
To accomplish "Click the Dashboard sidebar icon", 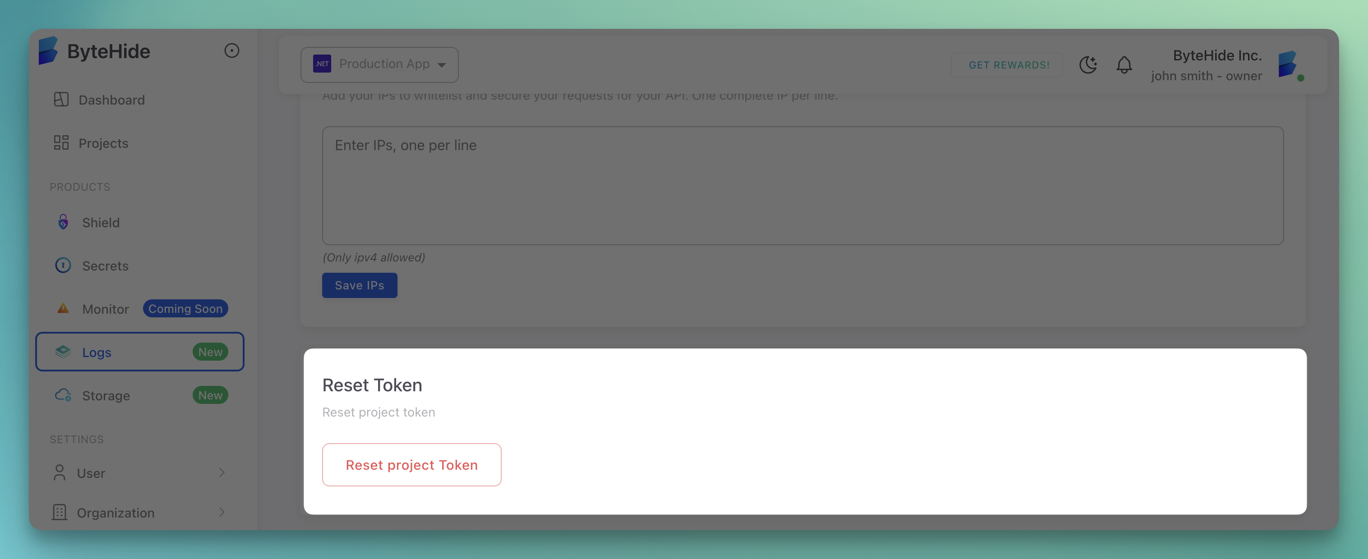I will pos(60,99).
